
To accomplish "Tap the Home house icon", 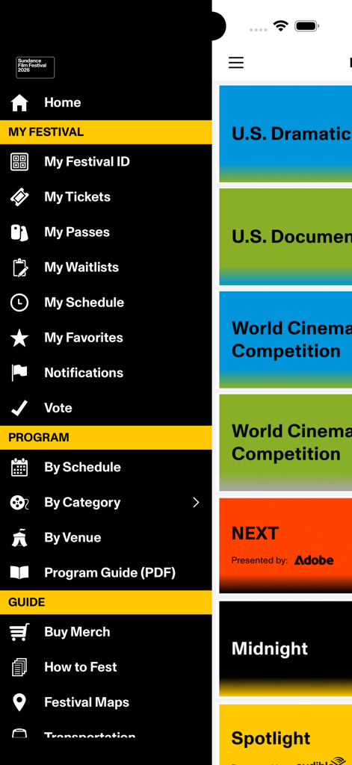I will 19,103.
